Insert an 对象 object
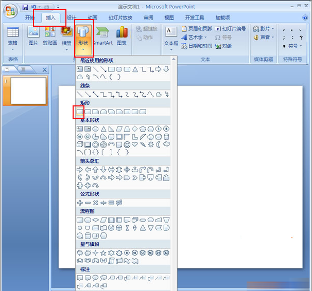The image size is (312, 291). 223,46
